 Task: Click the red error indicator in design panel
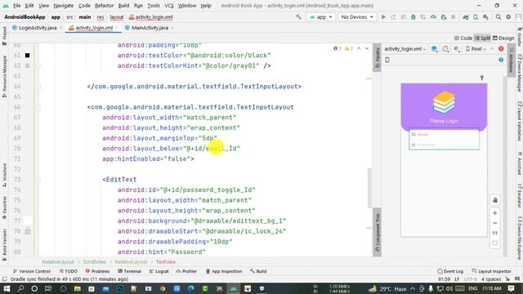click(501, 49)
